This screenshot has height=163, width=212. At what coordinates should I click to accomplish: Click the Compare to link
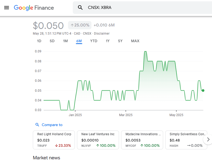tap(52, 125)
